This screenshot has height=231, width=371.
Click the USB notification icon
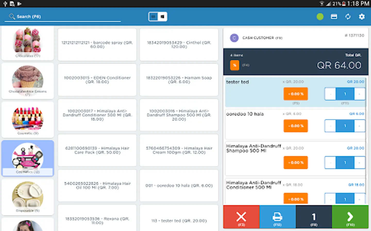(x=5, y=4)
